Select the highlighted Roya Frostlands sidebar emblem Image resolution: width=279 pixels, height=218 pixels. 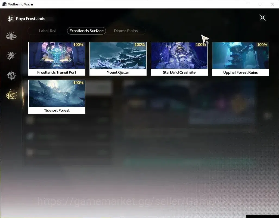(x=12, y=95)
